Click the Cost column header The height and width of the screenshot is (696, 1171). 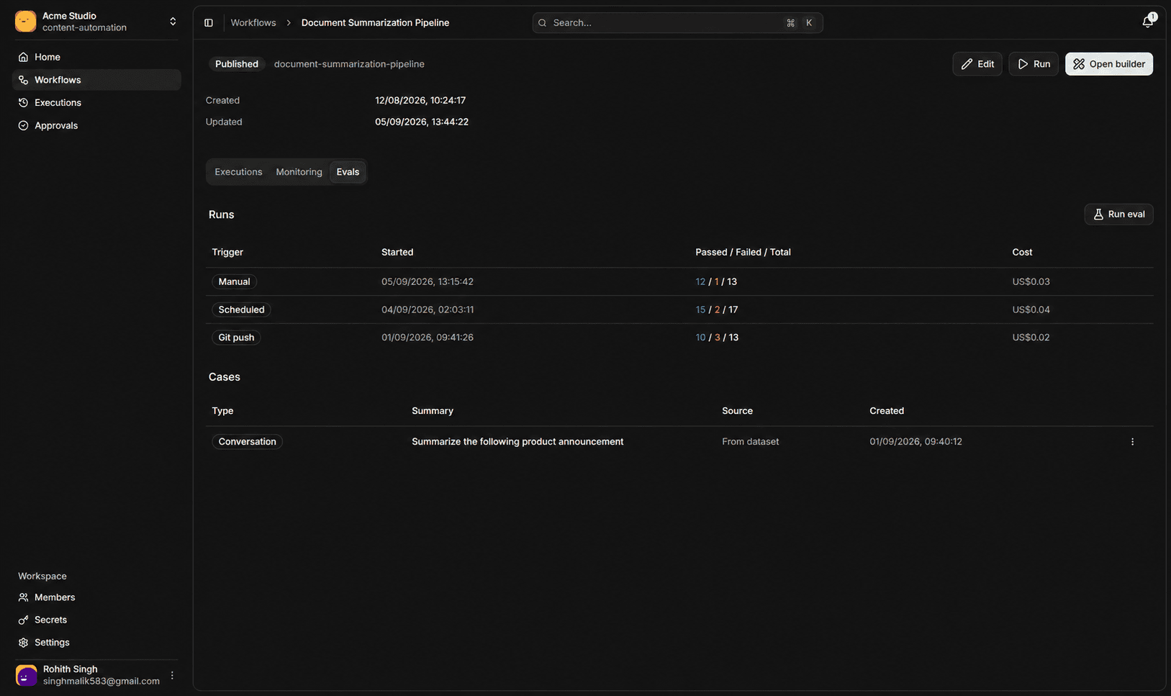[x=1022, y=253]
